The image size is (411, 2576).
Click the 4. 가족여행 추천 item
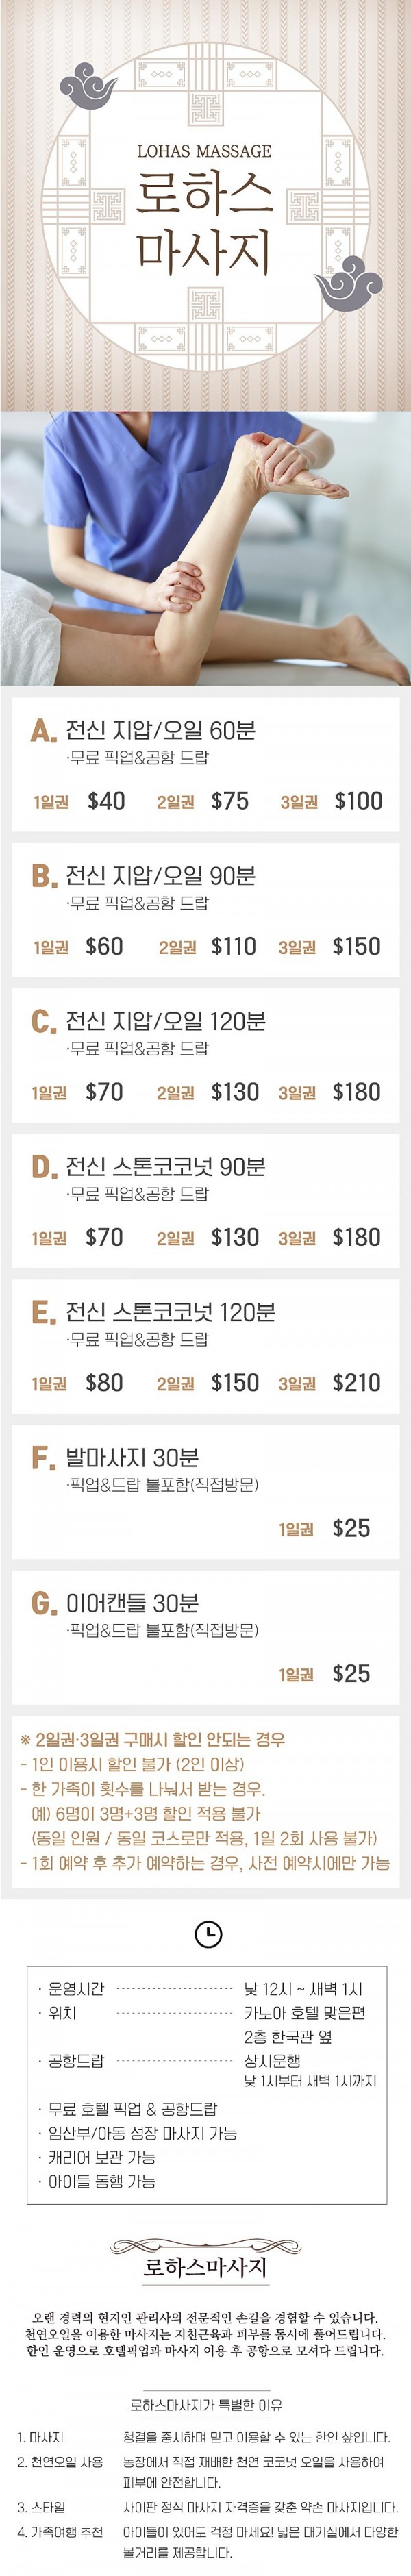pos(60,2531)
